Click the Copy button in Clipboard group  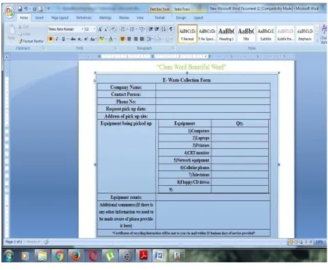(24, 34)
